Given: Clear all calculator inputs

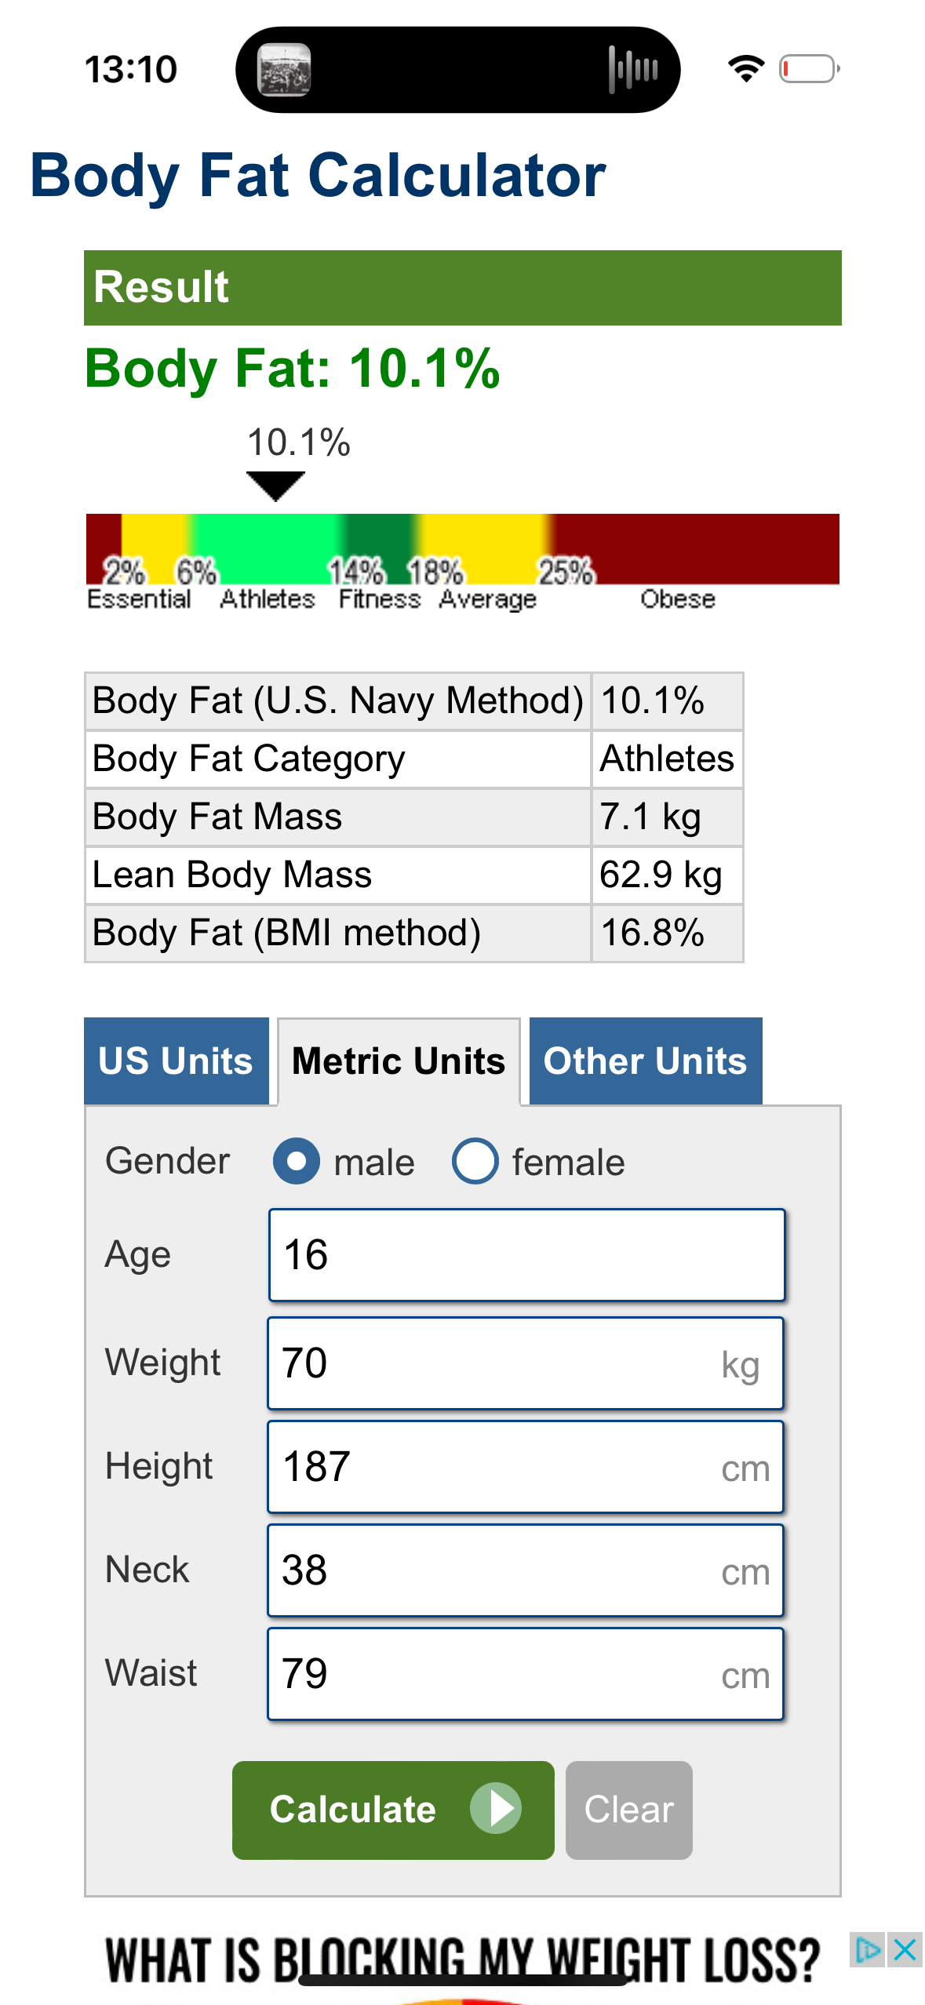Looking at the screenshot, I should (629, 1810).
